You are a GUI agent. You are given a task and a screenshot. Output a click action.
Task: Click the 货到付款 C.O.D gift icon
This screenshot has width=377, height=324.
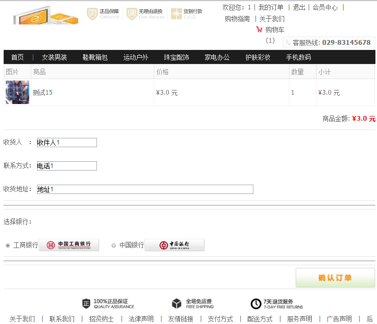pos(176,14)
